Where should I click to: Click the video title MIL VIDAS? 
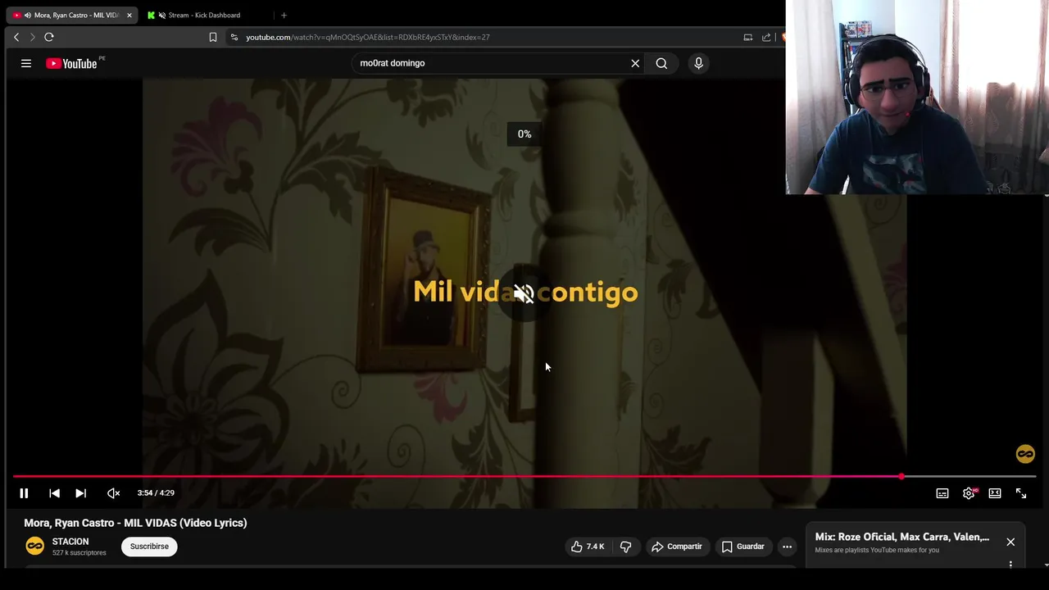coord(135,523)
